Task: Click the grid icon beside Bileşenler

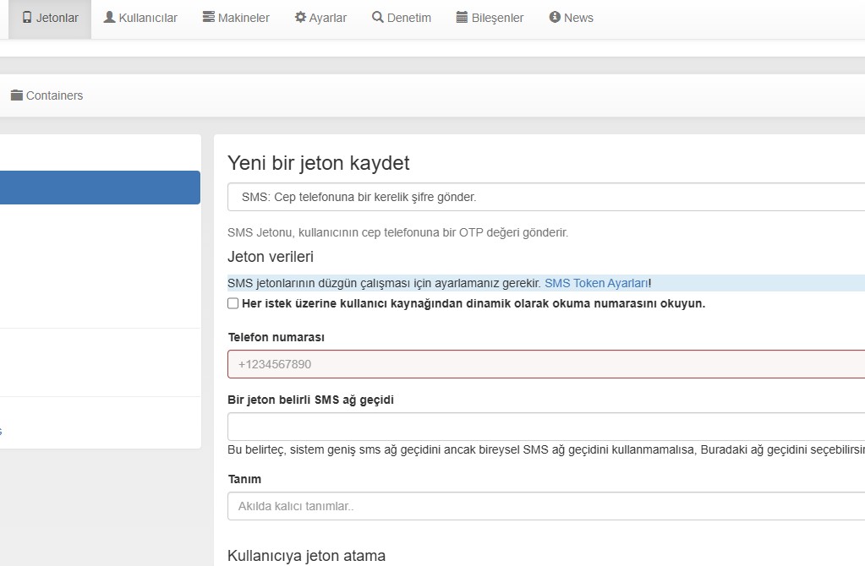Action: (462, 17)
